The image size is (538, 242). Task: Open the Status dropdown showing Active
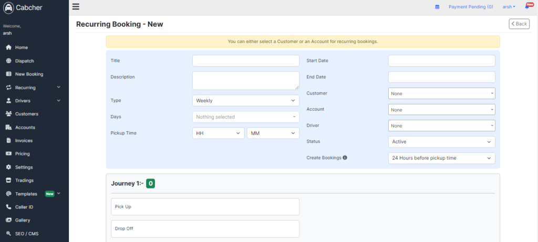tap(441, 142)
